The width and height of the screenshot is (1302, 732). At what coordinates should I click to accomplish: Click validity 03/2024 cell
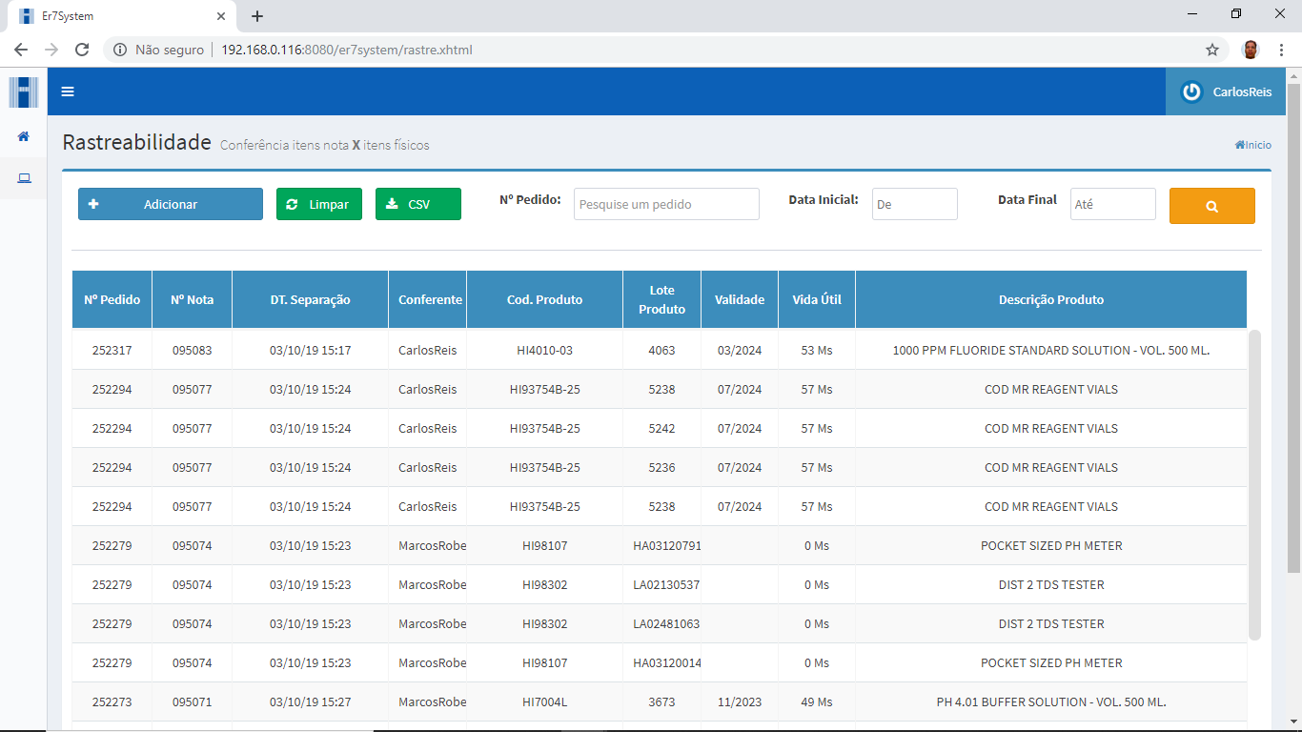tap(740, 350)
